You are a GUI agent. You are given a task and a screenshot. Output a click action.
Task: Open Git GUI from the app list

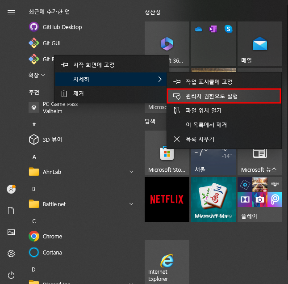click(x=45, y=43)
